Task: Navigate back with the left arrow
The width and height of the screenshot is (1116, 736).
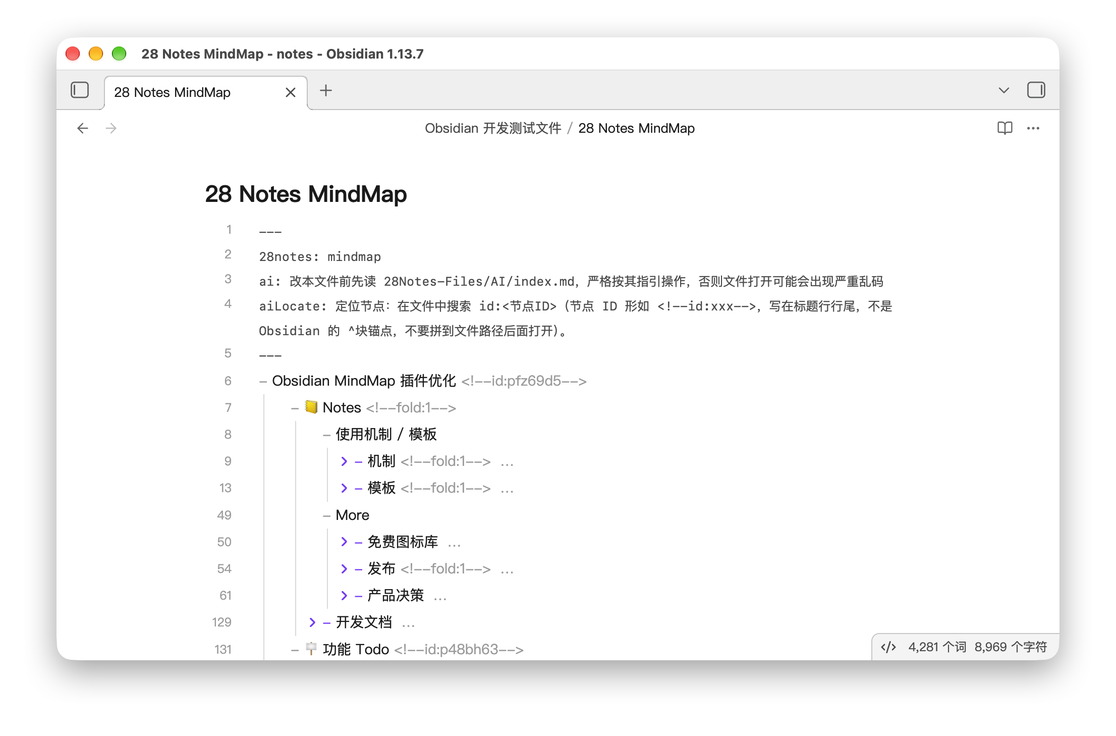Action: point(83,128)
